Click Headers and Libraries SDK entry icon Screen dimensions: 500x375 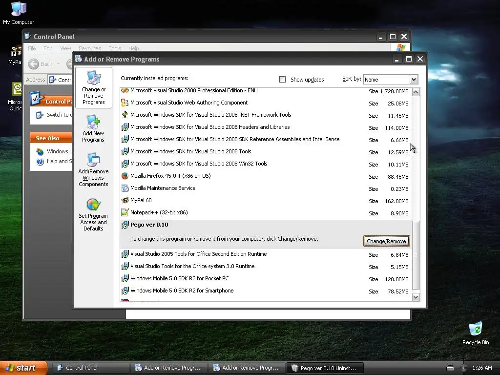(x=125, y=127)
